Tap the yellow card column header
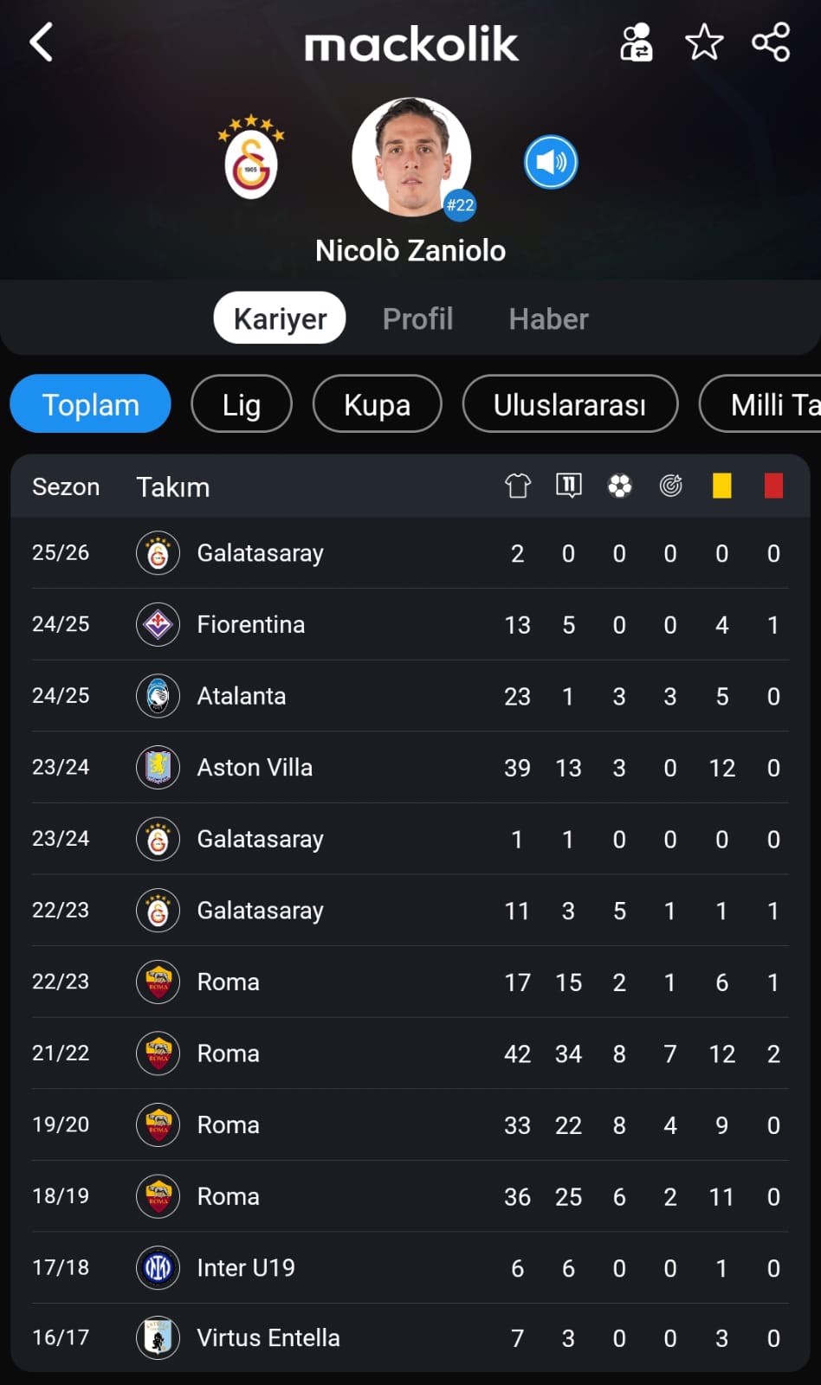This screenshot has width=821, height=1385. point(721,486)
